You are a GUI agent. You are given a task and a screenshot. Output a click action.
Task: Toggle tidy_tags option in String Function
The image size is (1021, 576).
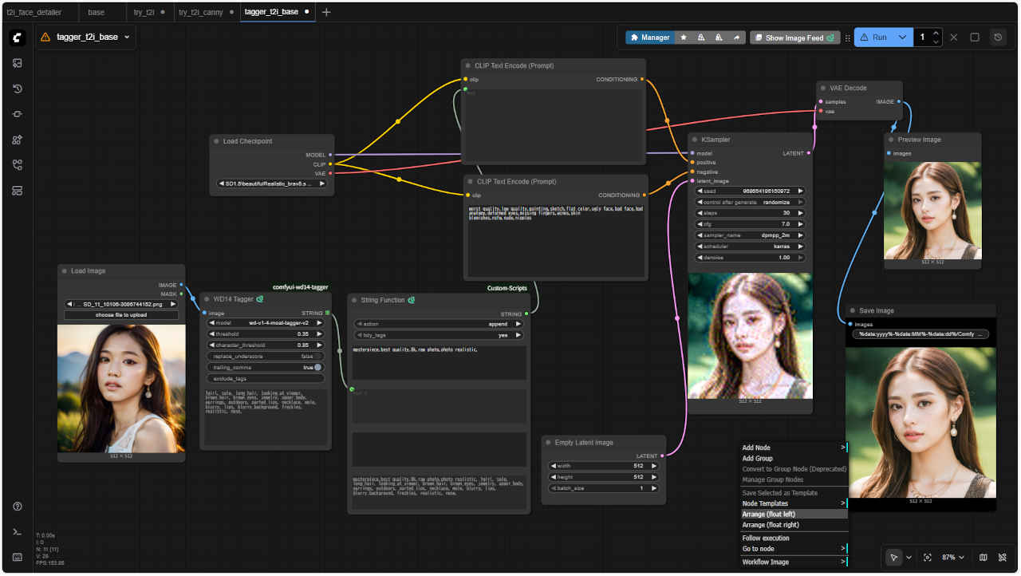click(x=438, y=335)
